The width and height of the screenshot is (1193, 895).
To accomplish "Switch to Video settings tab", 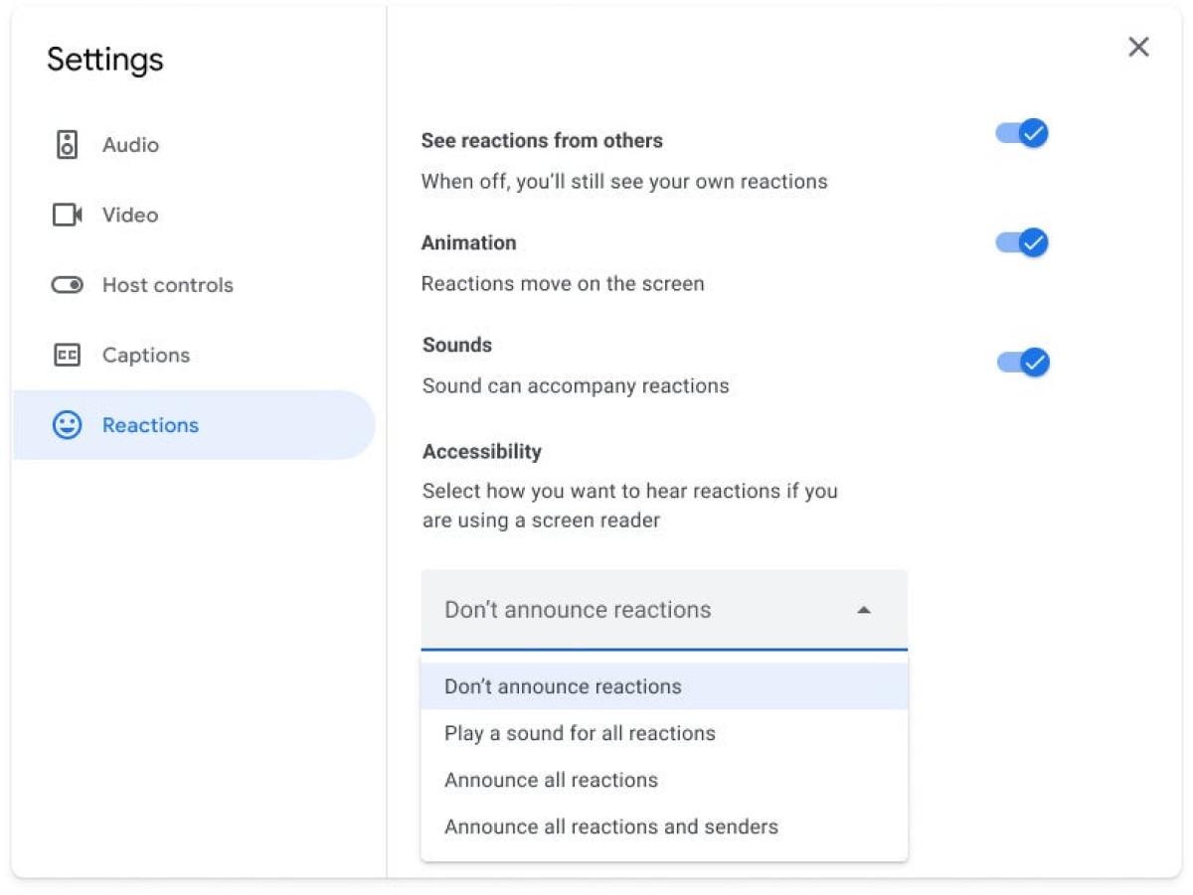I will [130, 215].
